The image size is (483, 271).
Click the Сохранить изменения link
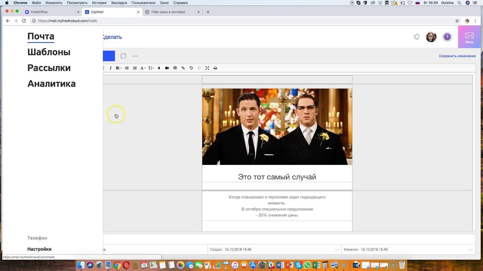tap(457, 56)
